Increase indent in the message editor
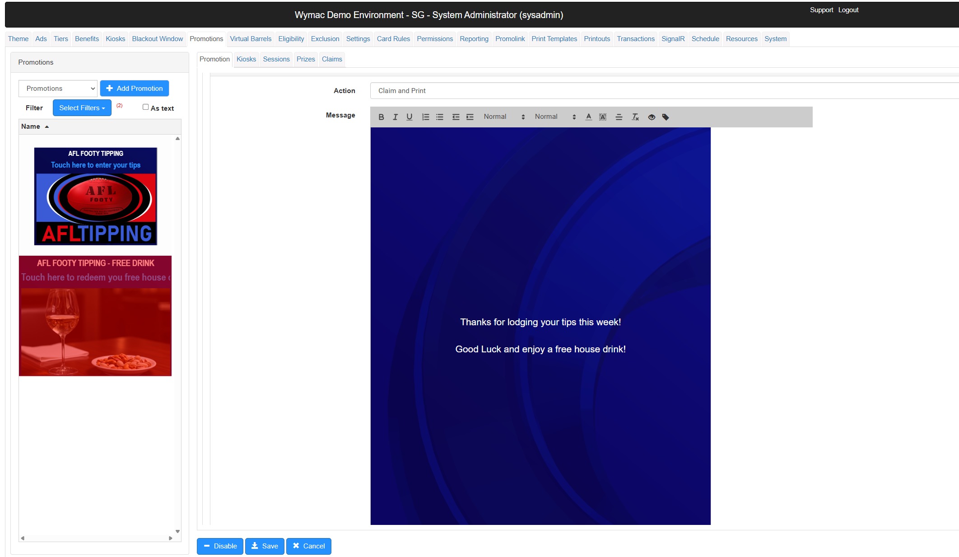The width and height of the screenshot is (959, 557). pos(470,117)
